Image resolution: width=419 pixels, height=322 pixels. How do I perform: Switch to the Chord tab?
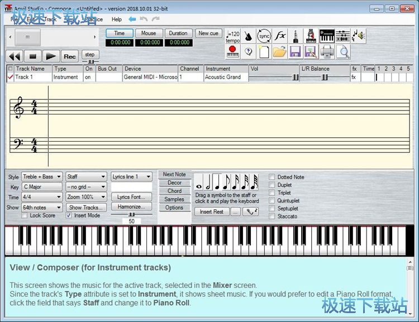click(x=174, y=191)
